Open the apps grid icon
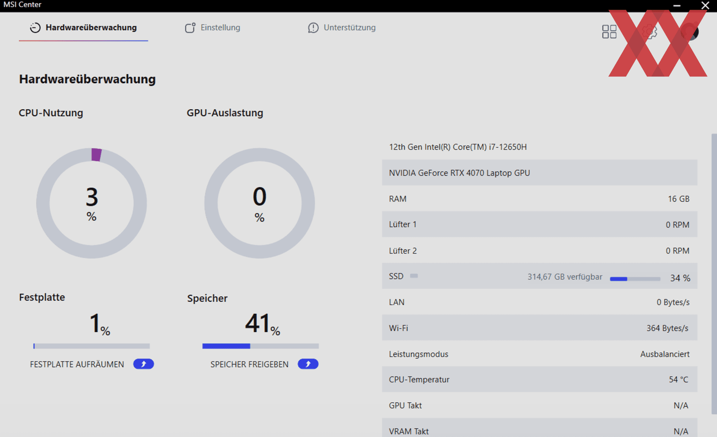717x437 pixels. tap(609, 32)
